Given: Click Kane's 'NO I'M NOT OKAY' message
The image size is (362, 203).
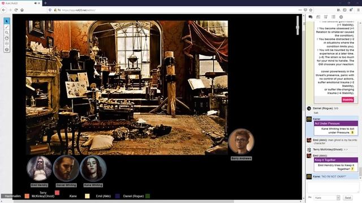Looking at the screenshot, I should [x=333, y=176].
